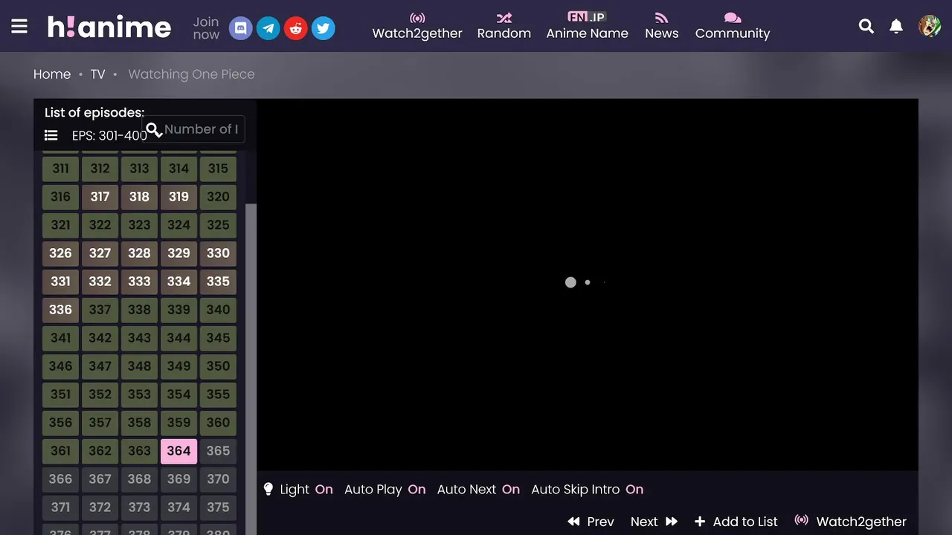Toggle Auto Next setting
This screenshot has height=535, width=952.
(x=478, y=490)
